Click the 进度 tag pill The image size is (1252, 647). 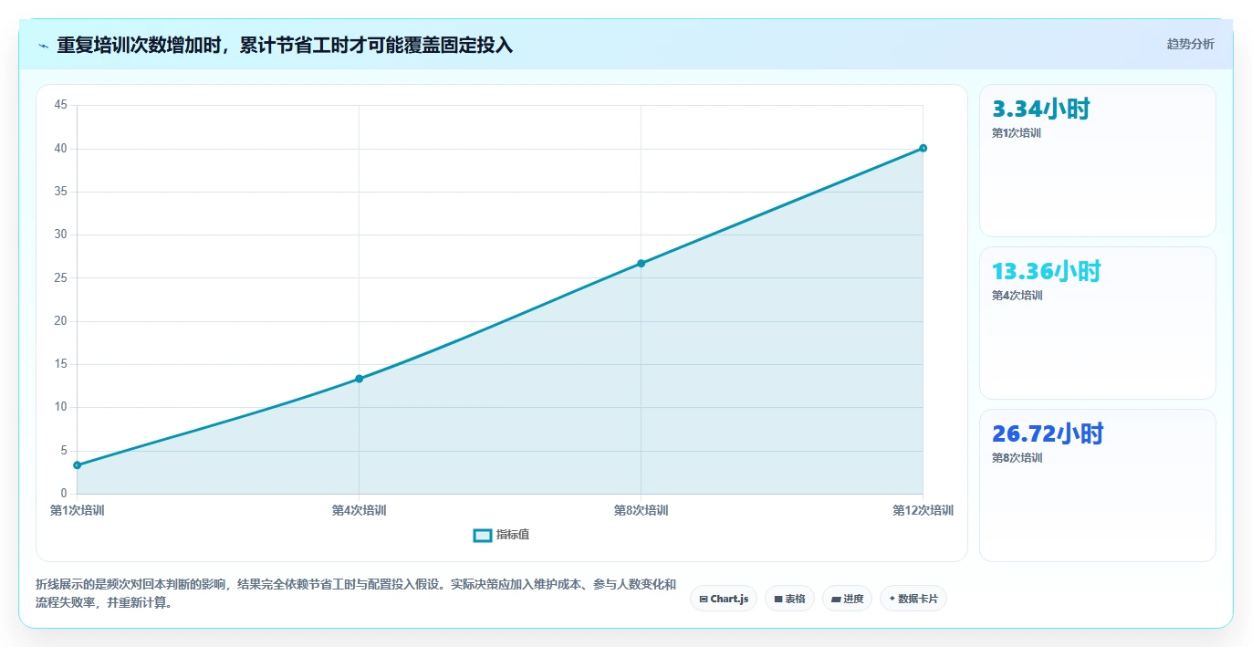pos(847,599)
